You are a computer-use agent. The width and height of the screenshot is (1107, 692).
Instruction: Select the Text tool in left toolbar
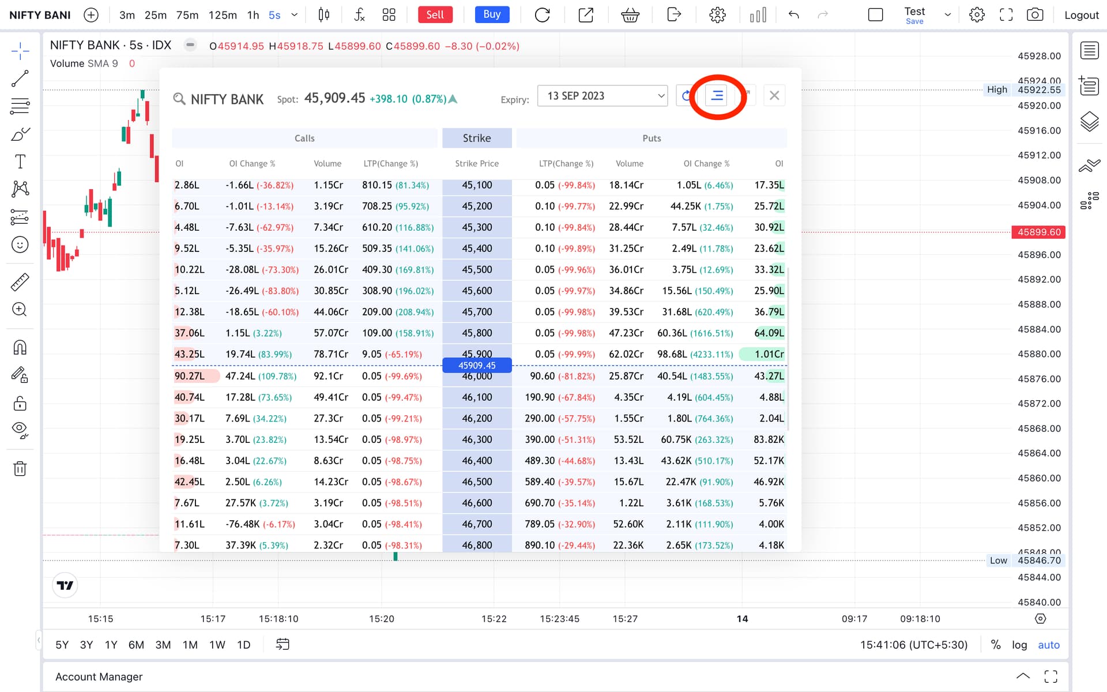(x=20, y=161)
